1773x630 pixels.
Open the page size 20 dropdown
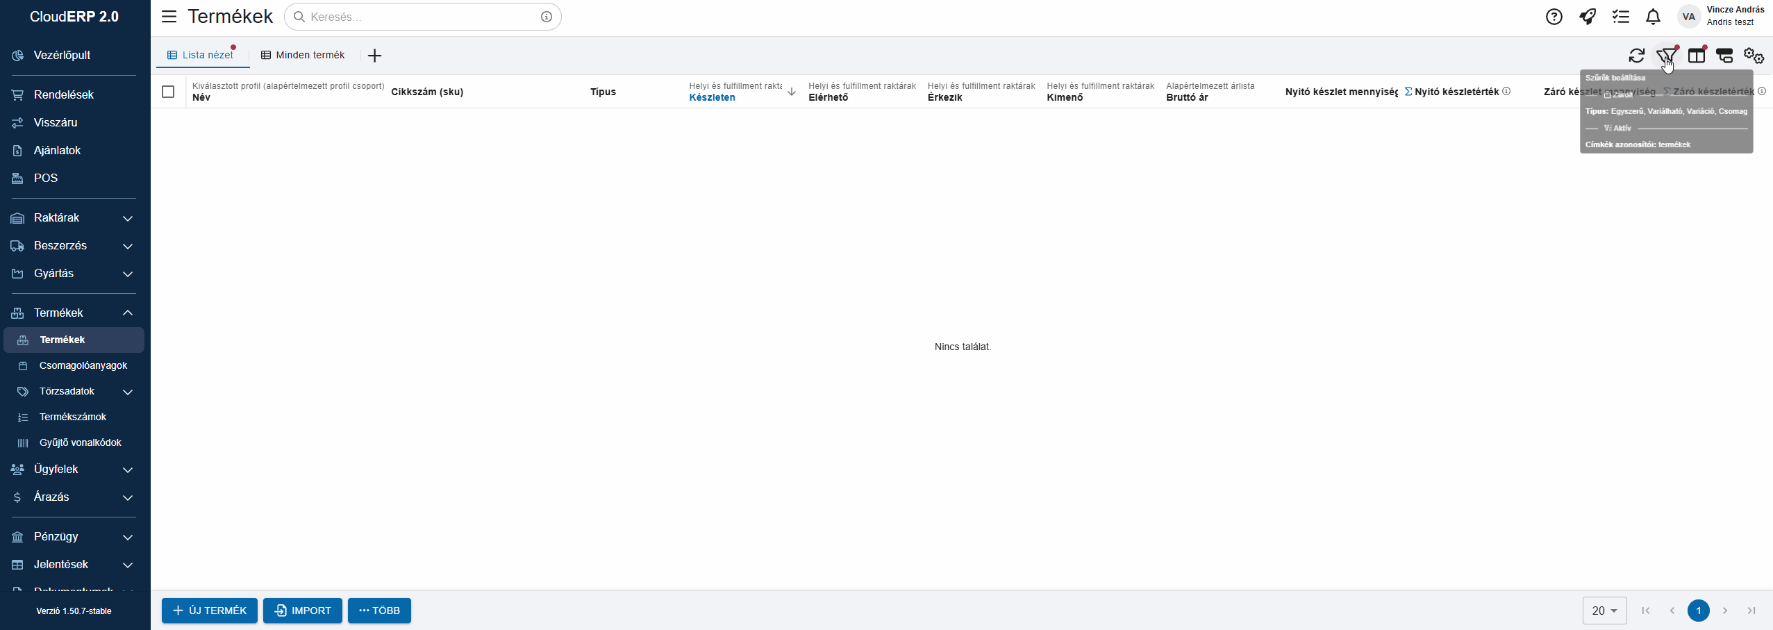[1604, 611]
